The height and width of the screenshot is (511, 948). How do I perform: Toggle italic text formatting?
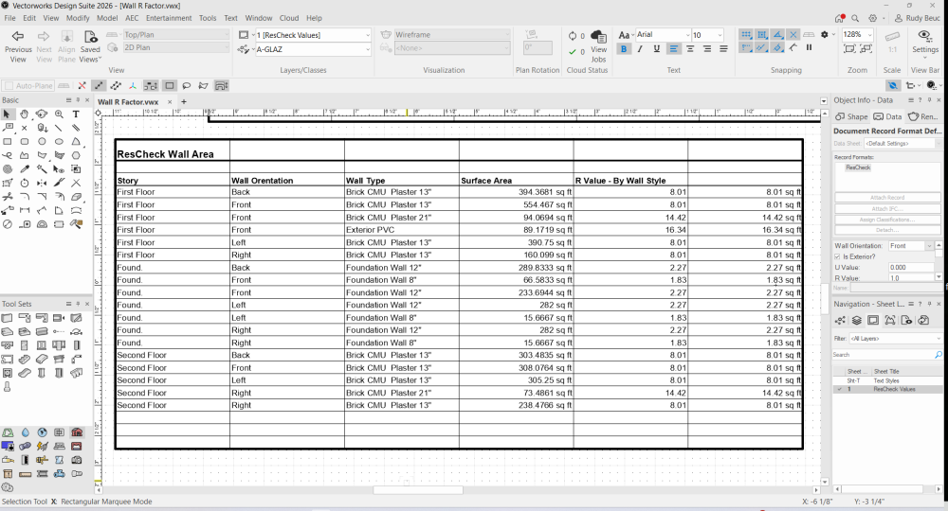(640, 49)
